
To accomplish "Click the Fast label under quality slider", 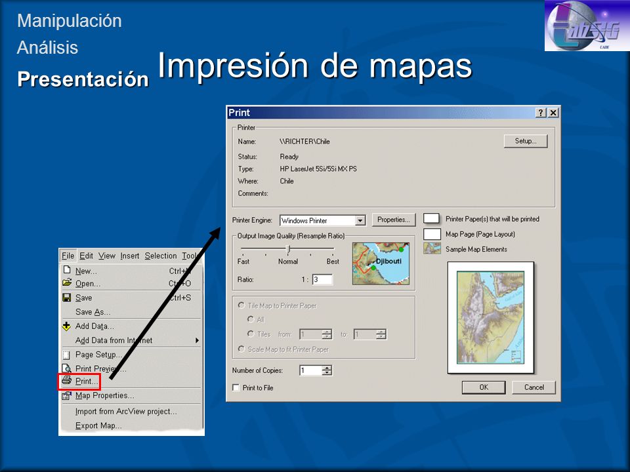I will tap(243, 262).
